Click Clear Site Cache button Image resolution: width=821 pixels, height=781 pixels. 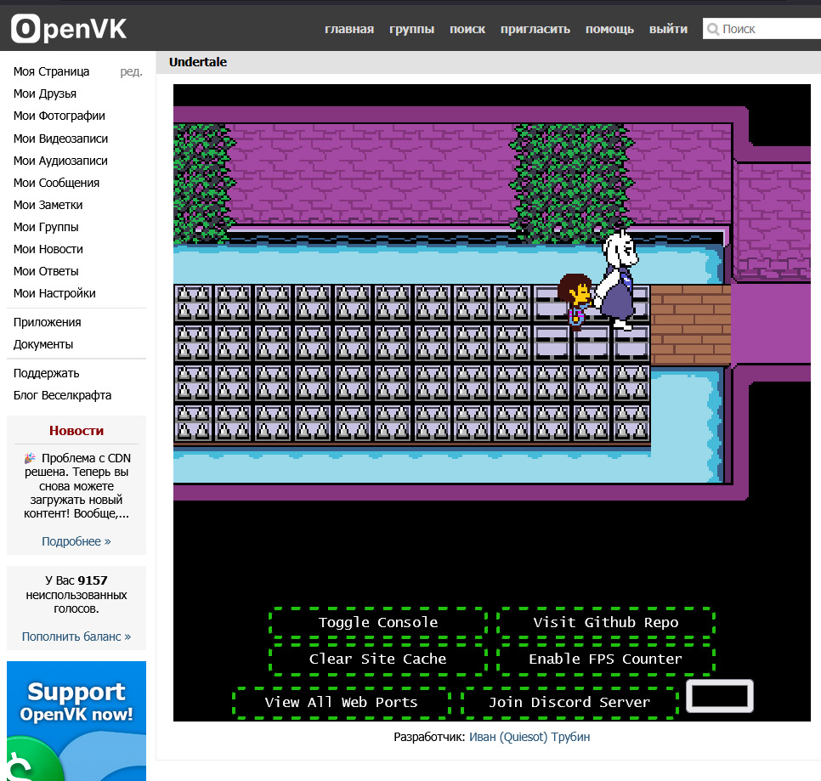[x=378, y=659]
